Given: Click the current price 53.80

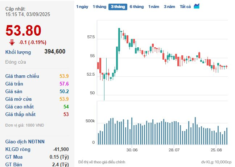Looking at the screenshot, I should pyautogui.click(x=24, y=31).
